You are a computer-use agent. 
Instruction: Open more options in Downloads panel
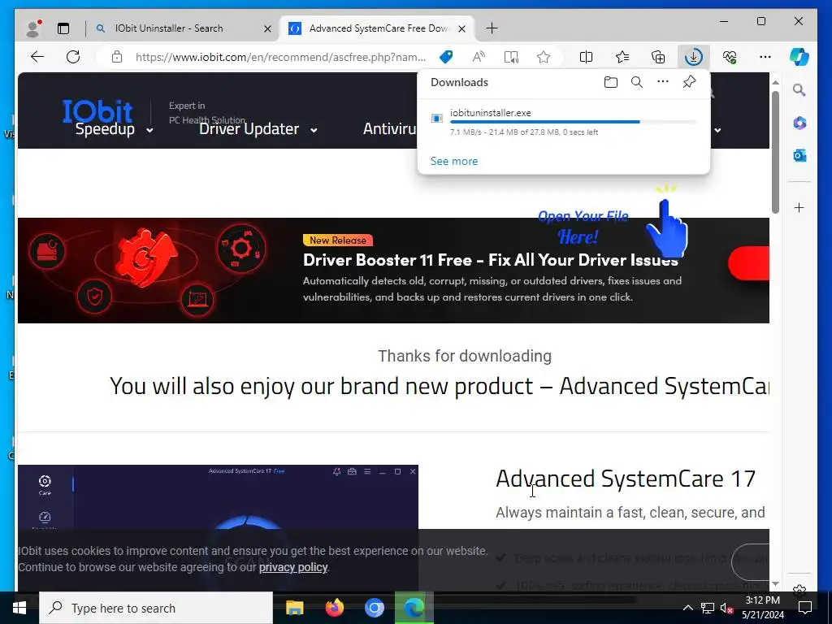(663, 82)
